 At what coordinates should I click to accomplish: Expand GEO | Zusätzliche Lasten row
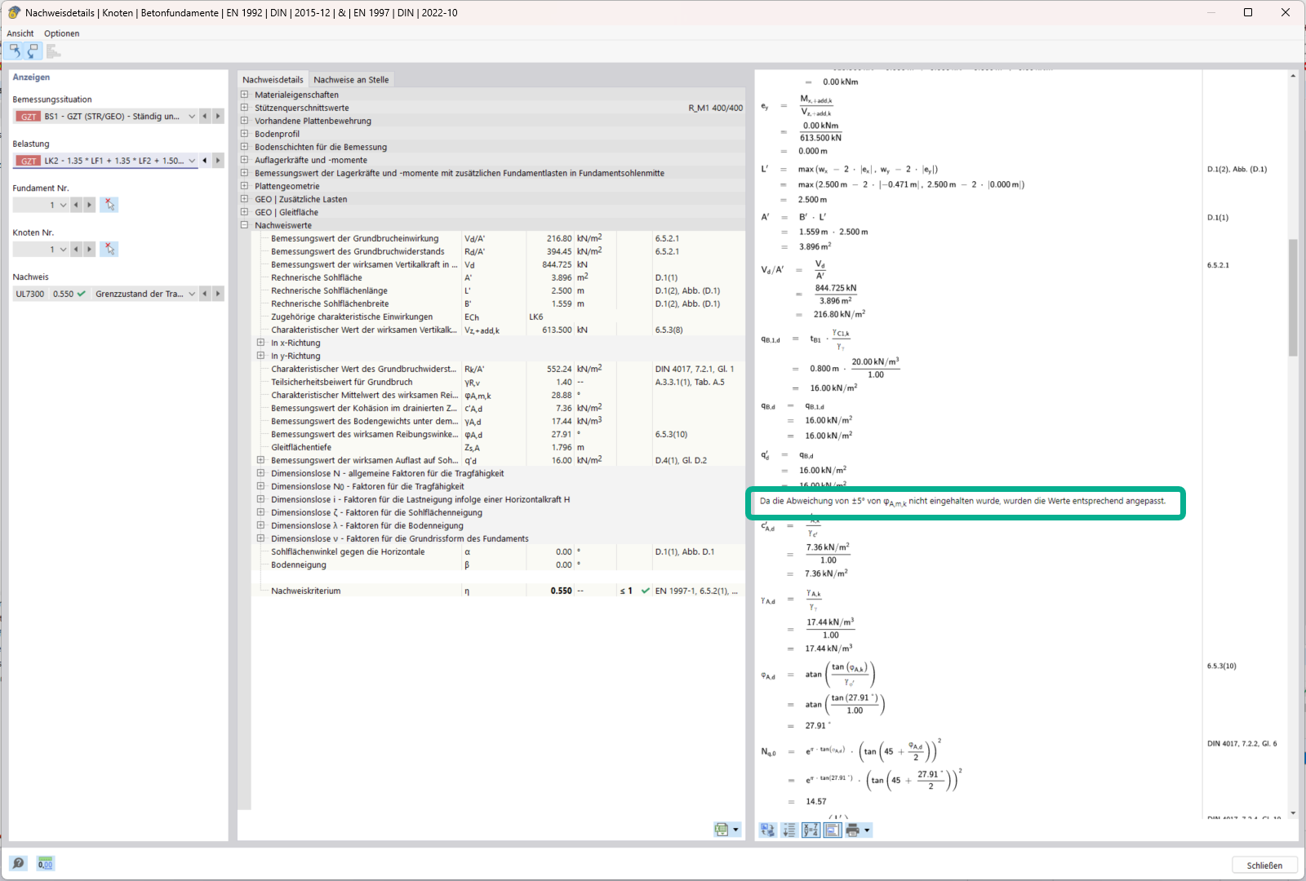[244, 199]
